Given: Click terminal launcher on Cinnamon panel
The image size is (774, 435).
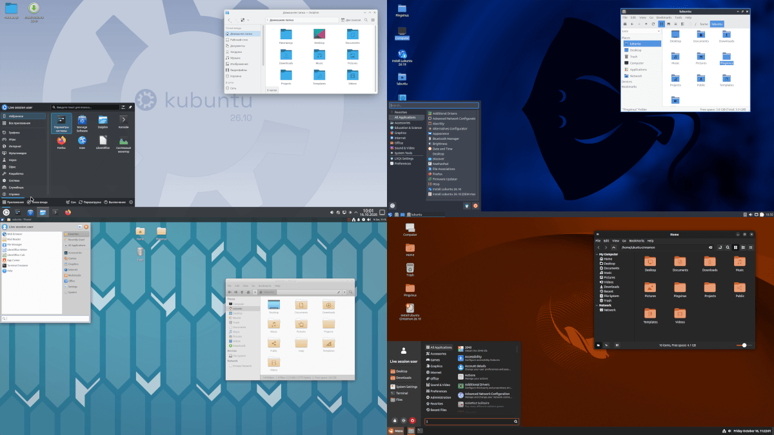Looking at the screenshot, I should pyautogui.click(x=421, y=430).
